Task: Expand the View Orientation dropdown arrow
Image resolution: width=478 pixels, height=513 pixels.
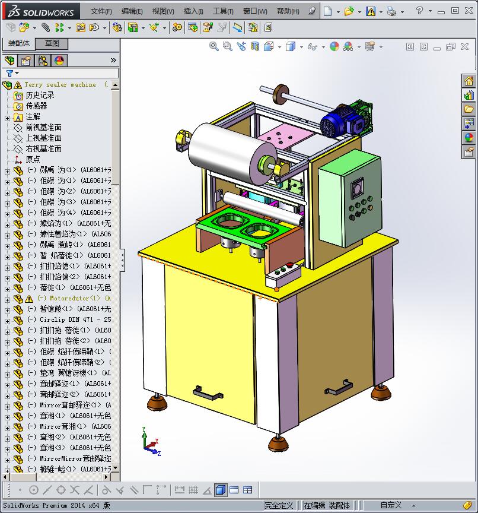Action: pyautogui.click(x=279, y=47)
